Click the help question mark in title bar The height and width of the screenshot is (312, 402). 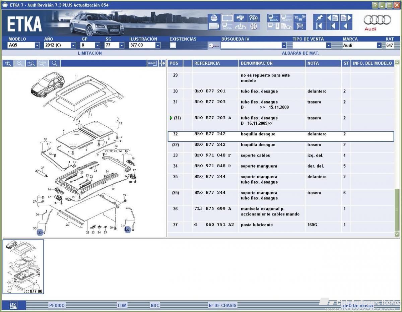pyautogui.click(x=375, y=5)
